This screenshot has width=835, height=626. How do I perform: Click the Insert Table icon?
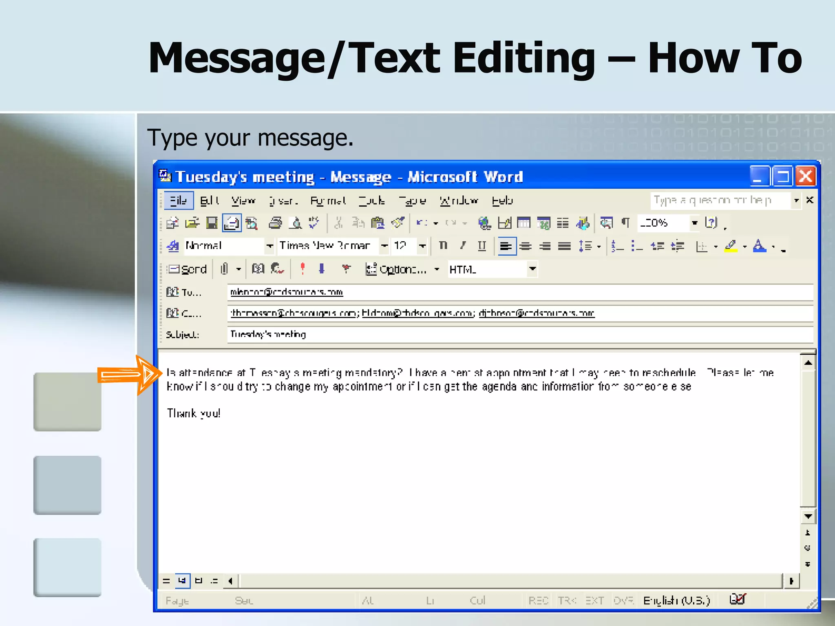tap(524, 223)
